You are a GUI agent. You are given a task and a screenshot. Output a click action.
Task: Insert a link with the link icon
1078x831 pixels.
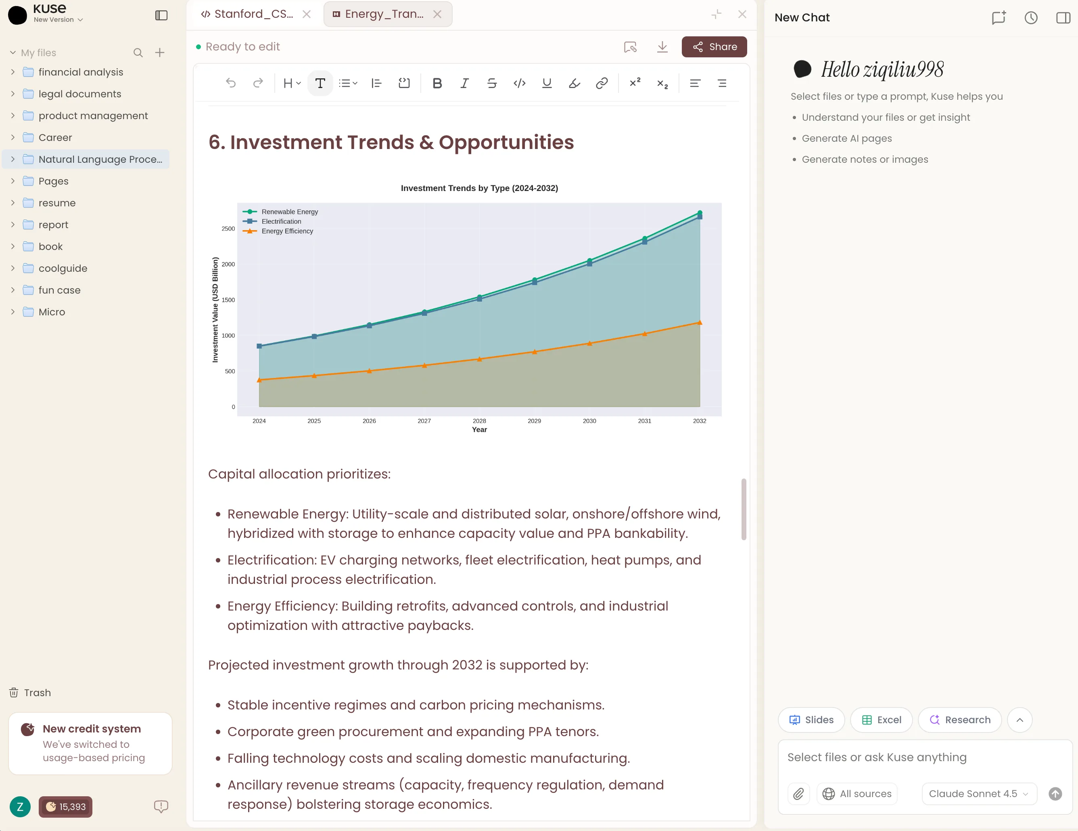coord(602,83)
